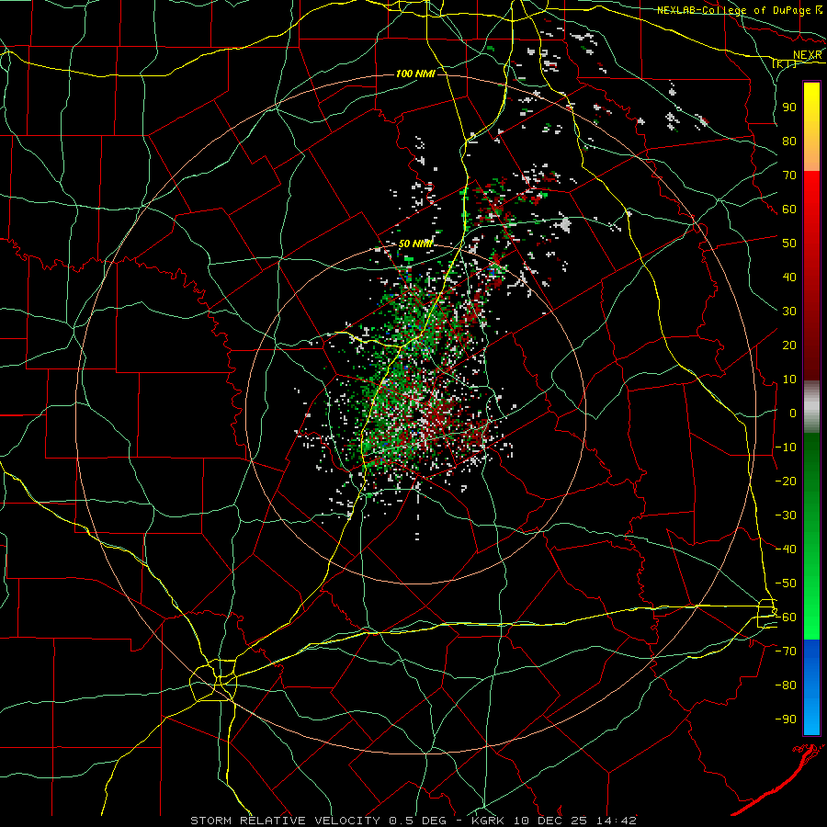Click the NEXR label above color bar
This screenshot has height=827, width=827.
tap(807, 55)
